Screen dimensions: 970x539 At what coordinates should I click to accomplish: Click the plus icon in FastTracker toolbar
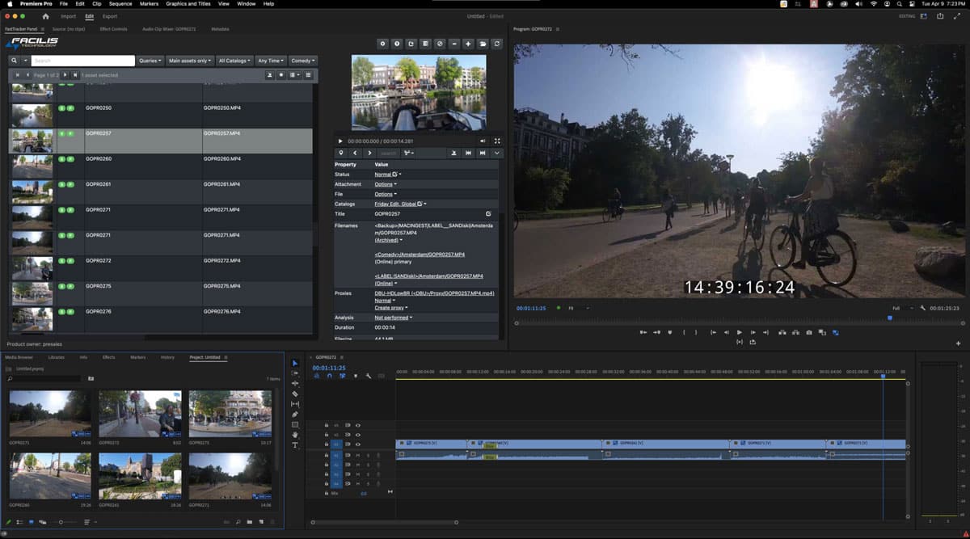click(x=468, y=44)
